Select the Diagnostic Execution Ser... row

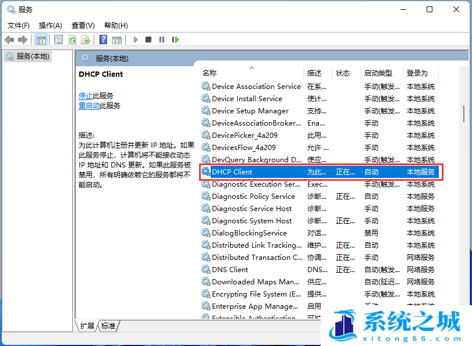(319, 184)
